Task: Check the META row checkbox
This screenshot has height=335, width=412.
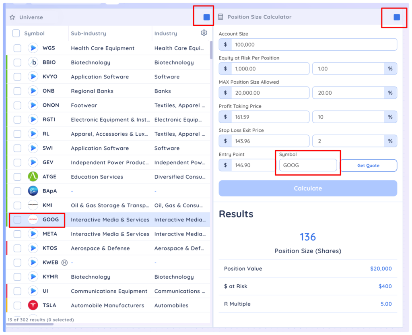Action: point(17,234)
